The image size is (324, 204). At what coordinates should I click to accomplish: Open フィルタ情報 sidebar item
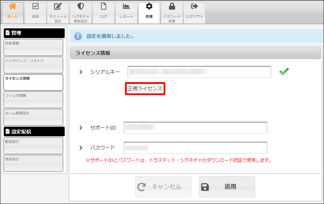(33, 100)
